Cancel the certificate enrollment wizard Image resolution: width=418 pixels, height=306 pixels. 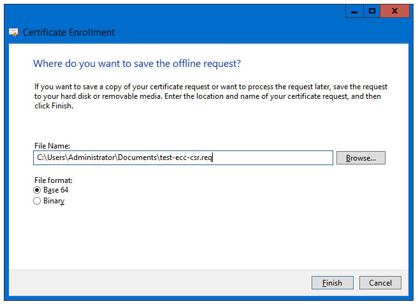[x=380, y=283]
